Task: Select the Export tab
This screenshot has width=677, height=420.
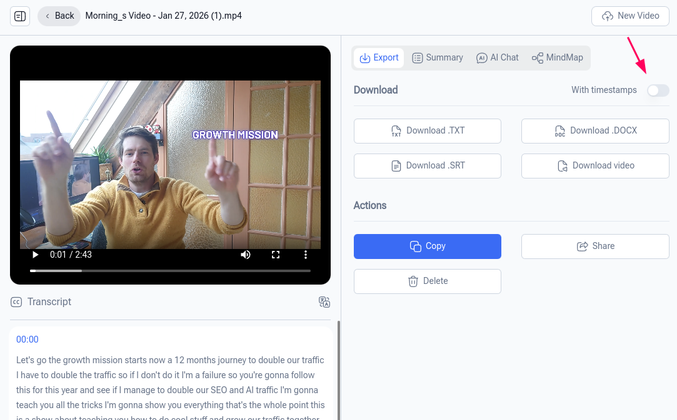Action: pos(379,57)
